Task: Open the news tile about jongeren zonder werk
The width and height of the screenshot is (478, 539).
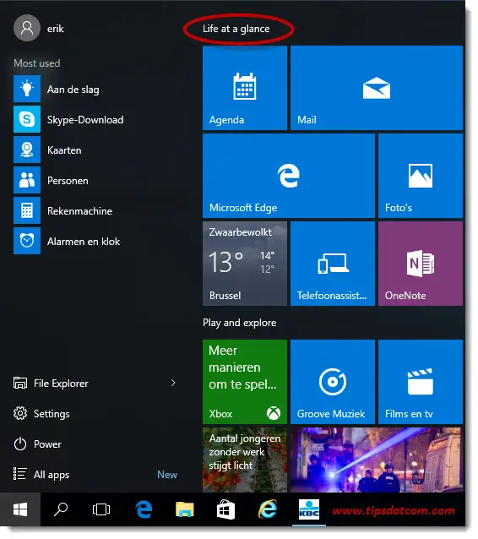Action: (245, 460)
